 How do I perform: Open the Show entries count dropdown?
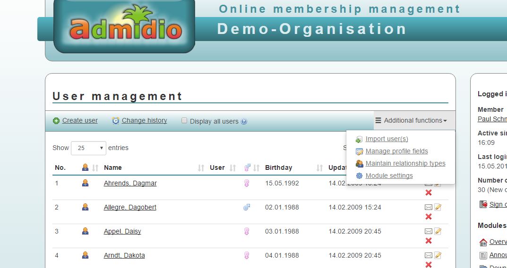[x=89, y=148]
